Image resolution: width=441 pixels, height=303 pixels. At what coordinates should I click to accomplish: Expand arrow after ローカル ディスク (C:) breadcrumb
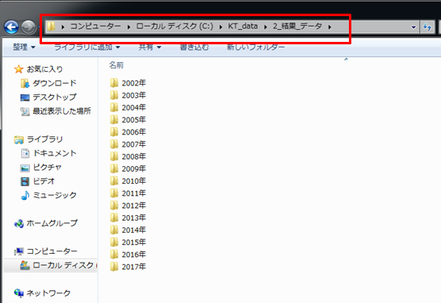[220, 27]
